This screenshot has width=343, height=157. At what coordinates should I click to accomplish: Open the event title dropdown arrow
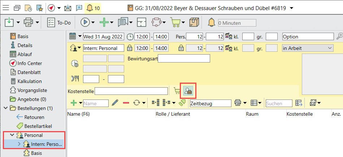point(292,8)
